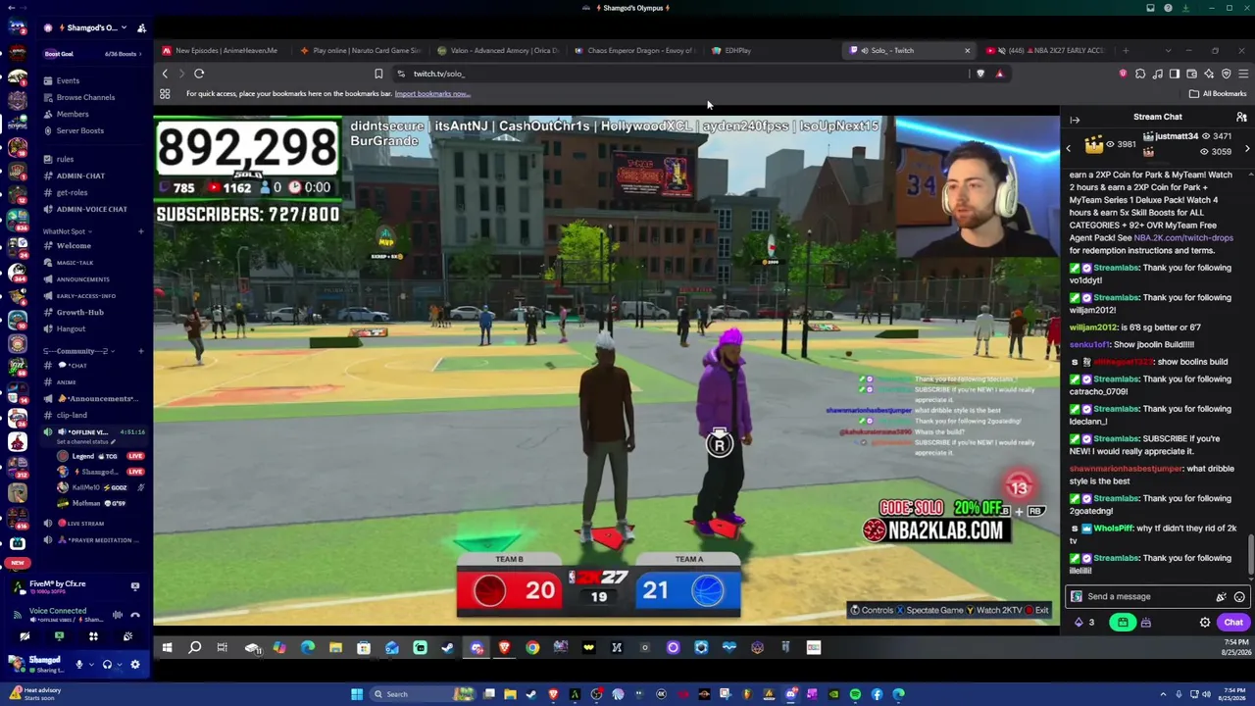This screenshot has width=1255, height=706.
Task: Switch to Chaos Emperor Dragon tab
Action: [636, 50]
